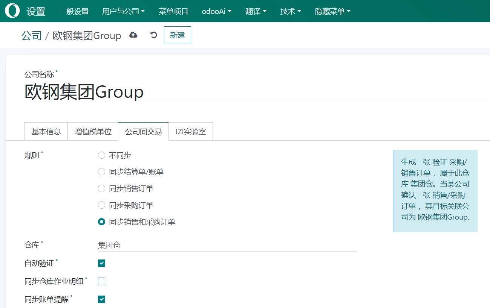Switch to the 基本信息 tab
Viewport: 490px width, 308px height.
[x=46, y=132]
